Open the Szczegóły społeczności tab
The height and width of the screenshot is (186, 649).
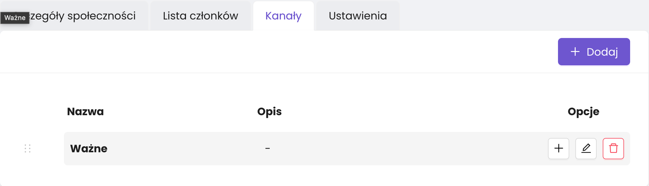pos(83,16)
